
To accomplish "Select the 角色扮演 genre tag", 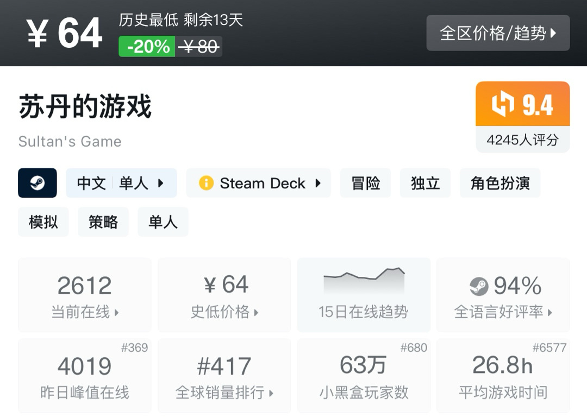I will (x=500, y=183).
